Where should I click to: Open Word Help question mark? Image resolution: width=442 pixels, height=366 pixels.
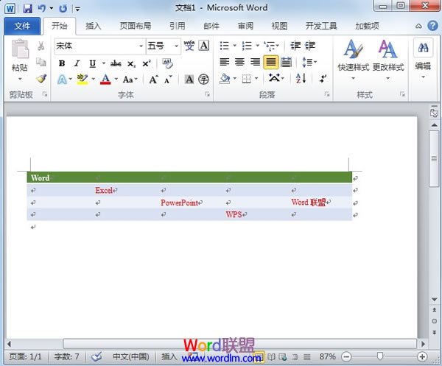click(432, 26)
